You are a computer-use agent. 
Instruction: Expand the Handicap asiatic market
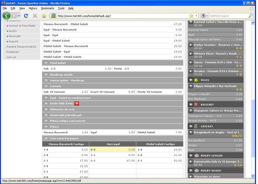[46, 74]
